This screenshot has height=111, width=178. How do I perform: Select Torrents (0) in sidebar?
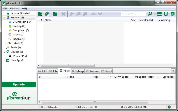[17, 18]
